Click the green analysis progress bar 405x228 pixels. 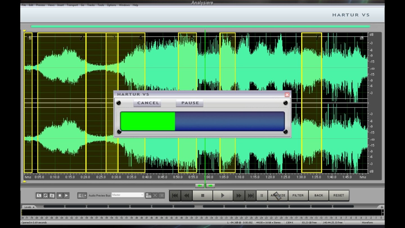[148, 121]
